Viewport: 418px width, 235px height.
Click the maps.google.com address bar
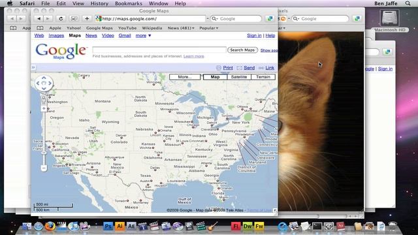tap(151, 19)
